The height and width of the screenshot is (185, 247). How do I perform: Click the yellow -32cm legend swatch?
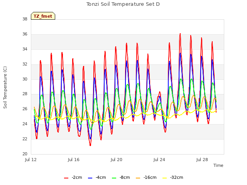pyautogui.click(x=164, y=178)
